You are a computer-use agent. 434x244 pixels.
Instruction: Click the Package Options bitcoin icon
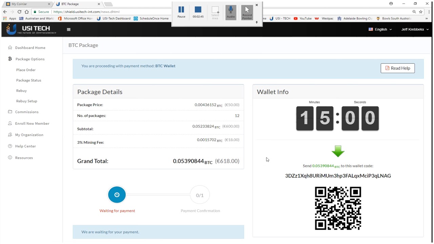[10, 59]
